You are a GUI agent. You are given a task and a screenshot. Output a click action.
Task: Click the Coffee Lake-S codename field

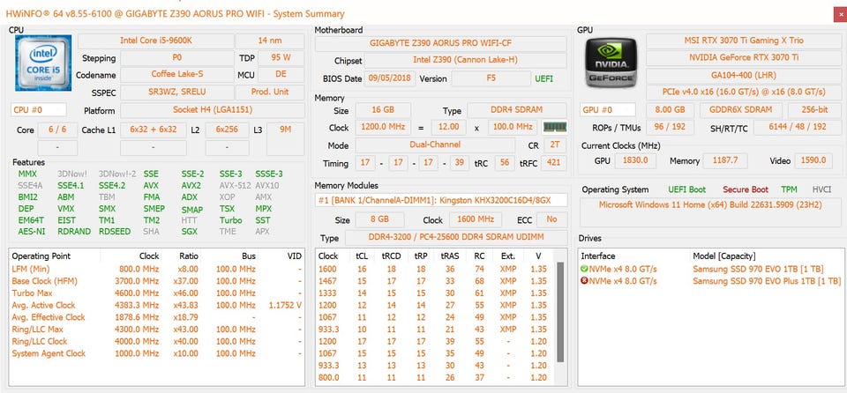tap(176, 74)
